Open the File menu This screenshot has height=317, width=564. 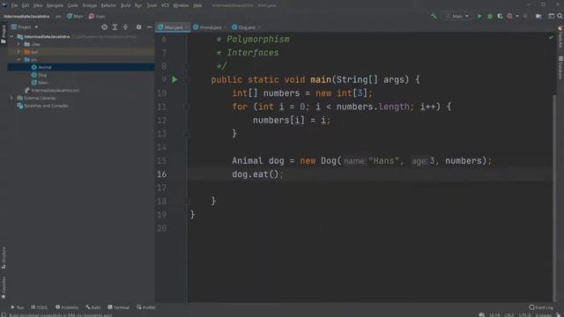click(14, 5)
